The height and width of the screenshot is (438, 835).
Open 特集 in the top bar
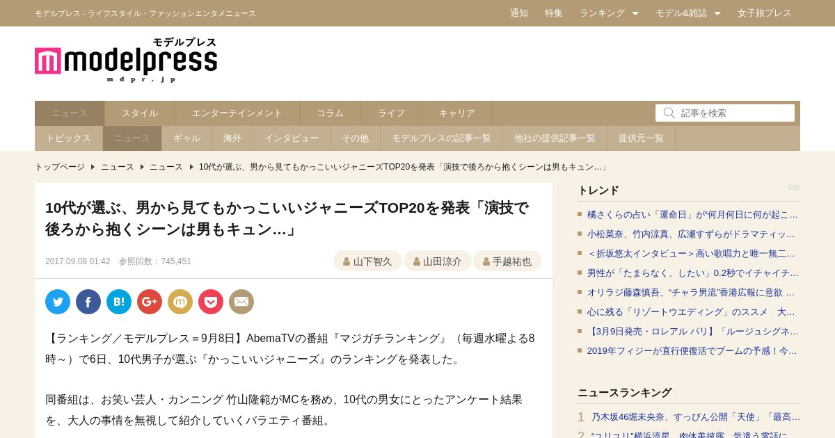(554, 13)
